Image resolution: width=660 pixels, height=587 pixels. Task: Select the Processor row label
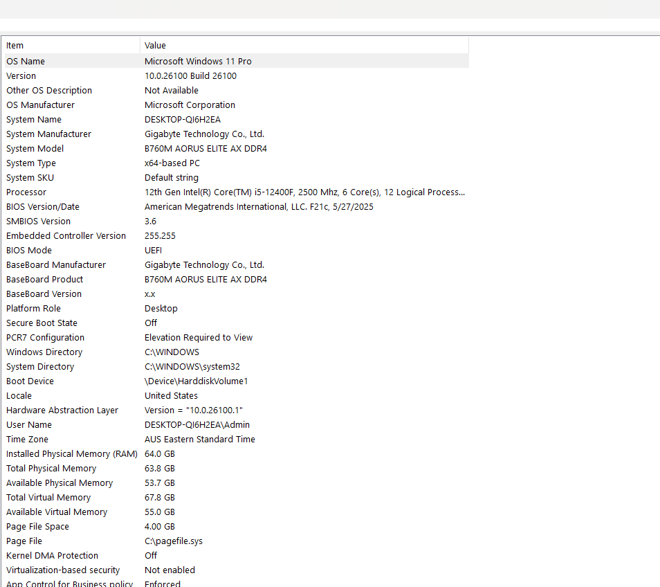pyautogui.click(x=26, y=192)
